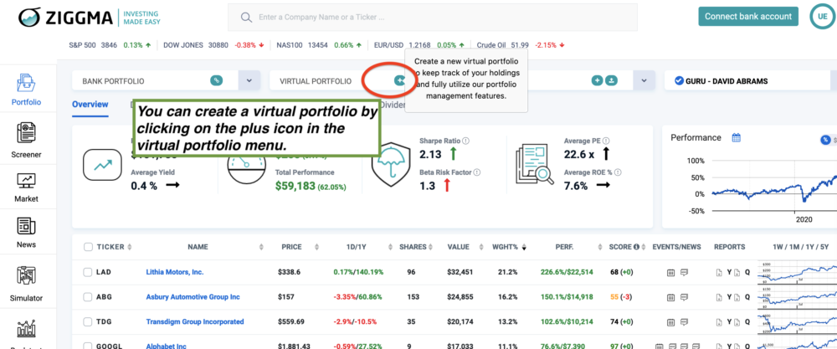
Task: Open the Screener tool in sidebar
Action: (x=27, y=141)
